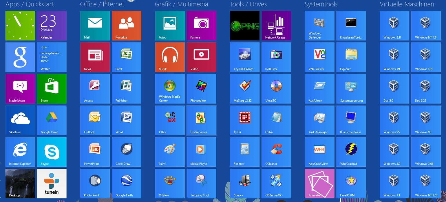
Task: Open the Kontakte people tile
Action: (x=127, y=26)
